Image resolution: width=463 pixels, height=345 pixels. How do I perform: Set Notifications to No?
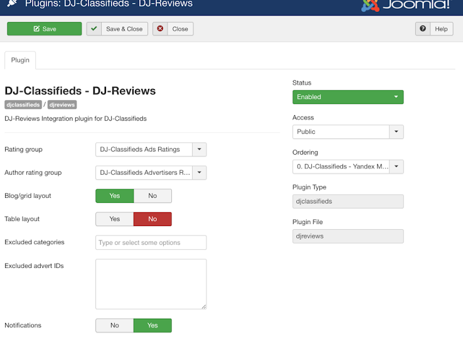[x=115, y=325]
